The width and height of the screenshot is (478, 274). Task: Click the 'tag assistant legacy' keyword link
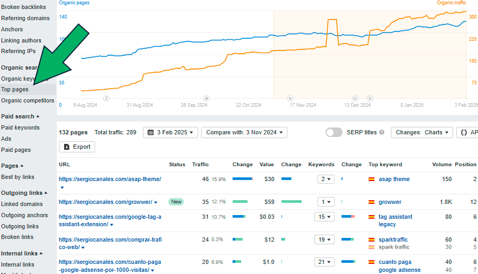[395, 220]
